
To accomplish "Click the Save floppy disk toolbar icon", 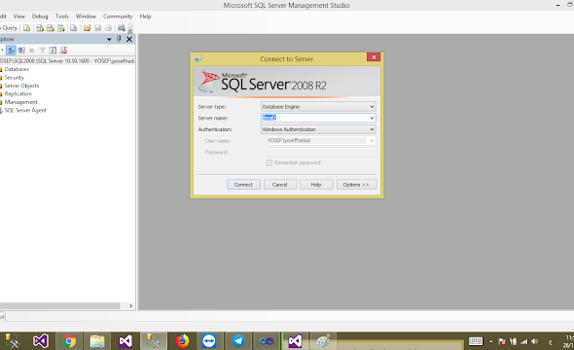I will click(97, 28).
